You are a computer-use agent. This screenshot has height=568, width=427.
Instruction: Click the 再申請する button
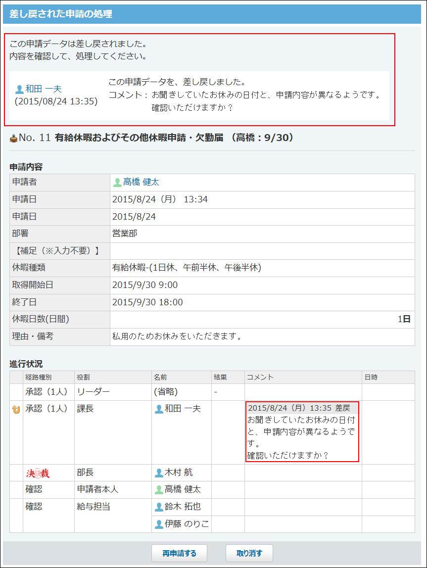(179, 553)
